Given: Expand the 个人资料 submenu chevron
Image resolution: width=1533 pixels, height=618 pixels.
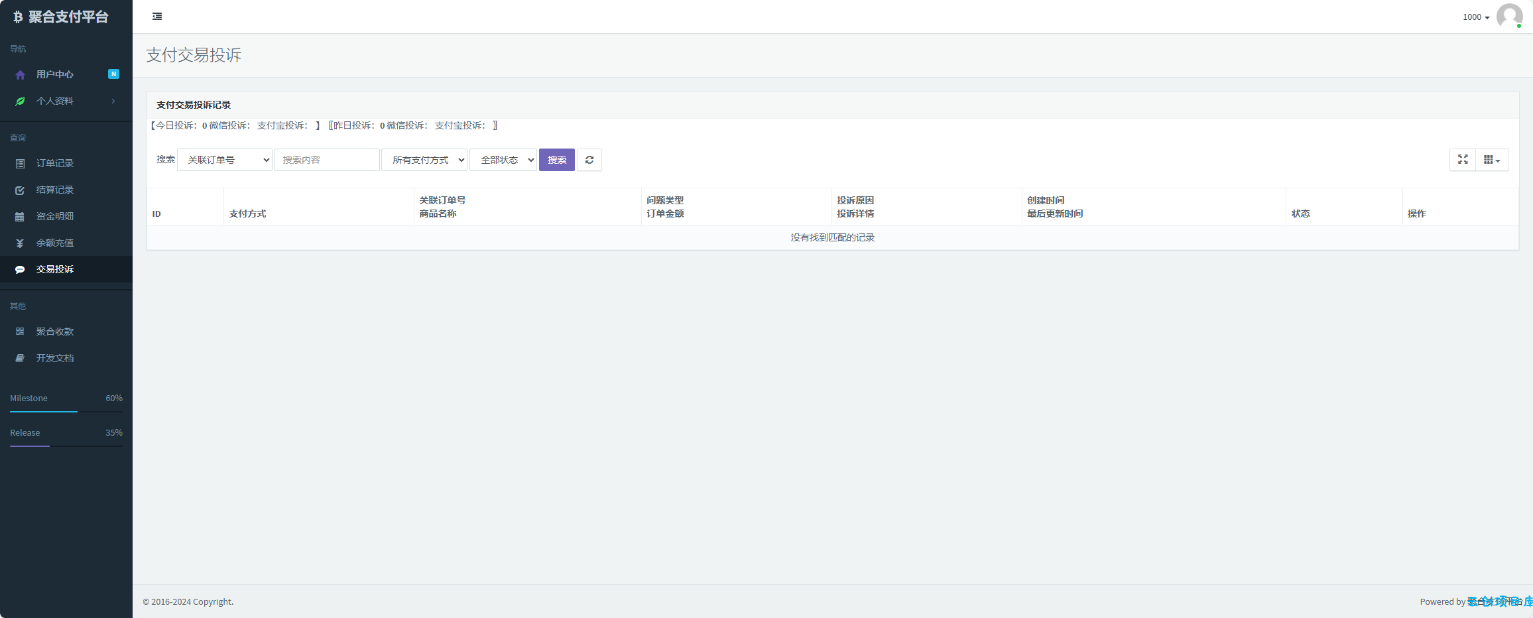Looking at the screenshot, I should pos(113,101).
